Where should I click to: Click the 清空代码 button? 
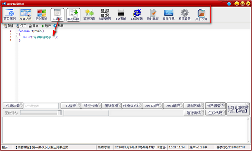click(91, 106)
